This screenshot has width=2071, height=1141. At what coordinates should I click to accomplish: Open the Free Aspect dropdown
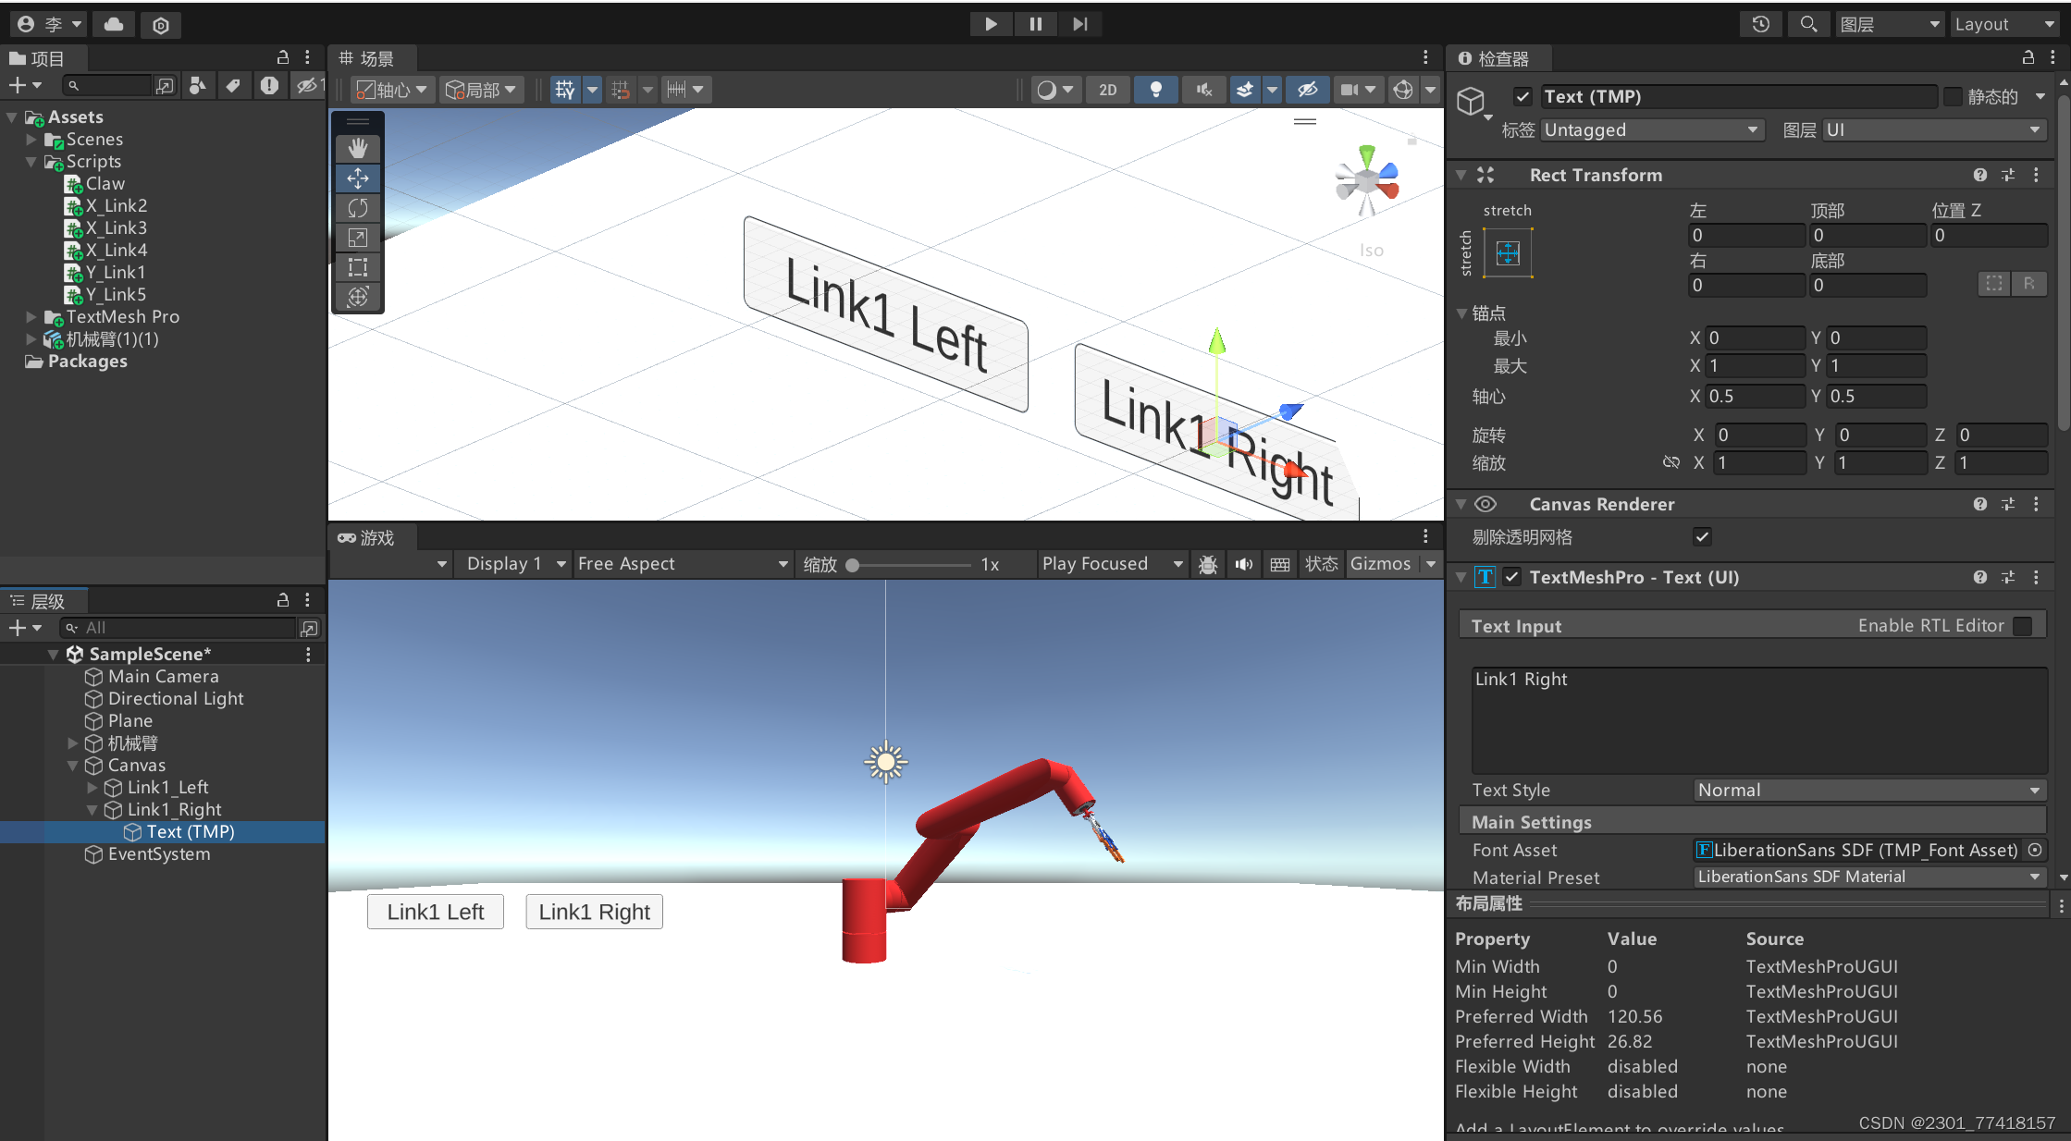[682, 564]
